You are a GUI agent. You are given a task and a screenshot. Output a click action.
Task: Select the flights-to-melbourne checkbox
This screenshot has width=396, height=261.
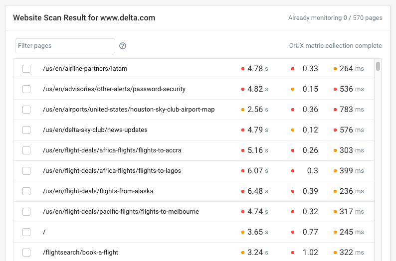click(26, 212)
